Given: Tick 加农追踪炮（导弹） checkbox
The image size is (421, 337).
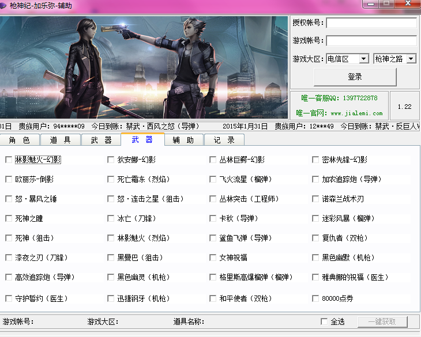Looking at the screenshot, I should tap(315, 179).
